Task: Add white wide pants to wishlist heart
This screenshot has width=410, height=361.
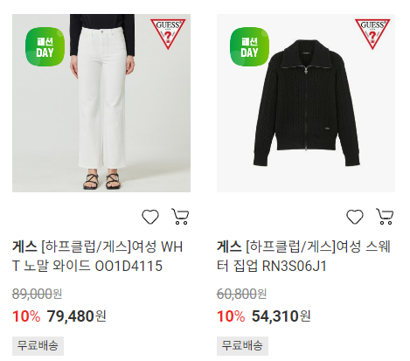Action: tap(150, 217)
